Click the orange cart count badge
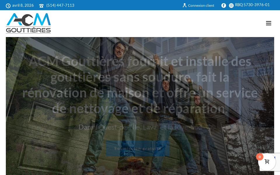The image size is (280, 175). tap(260, 157)
